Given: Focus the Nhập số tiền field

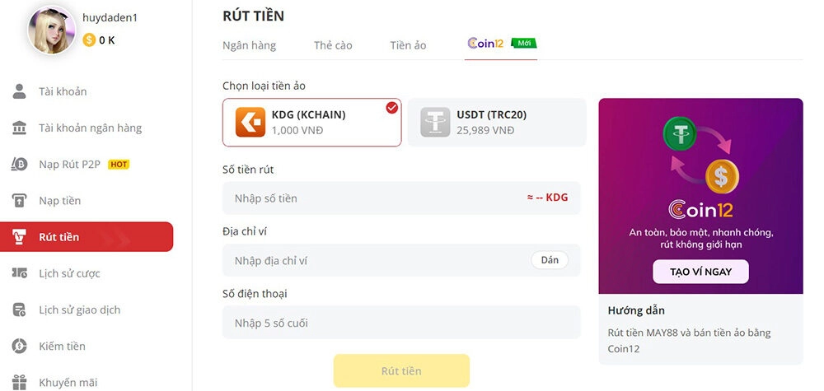Looking at the screenshot, I should click(x=401, y=198).
